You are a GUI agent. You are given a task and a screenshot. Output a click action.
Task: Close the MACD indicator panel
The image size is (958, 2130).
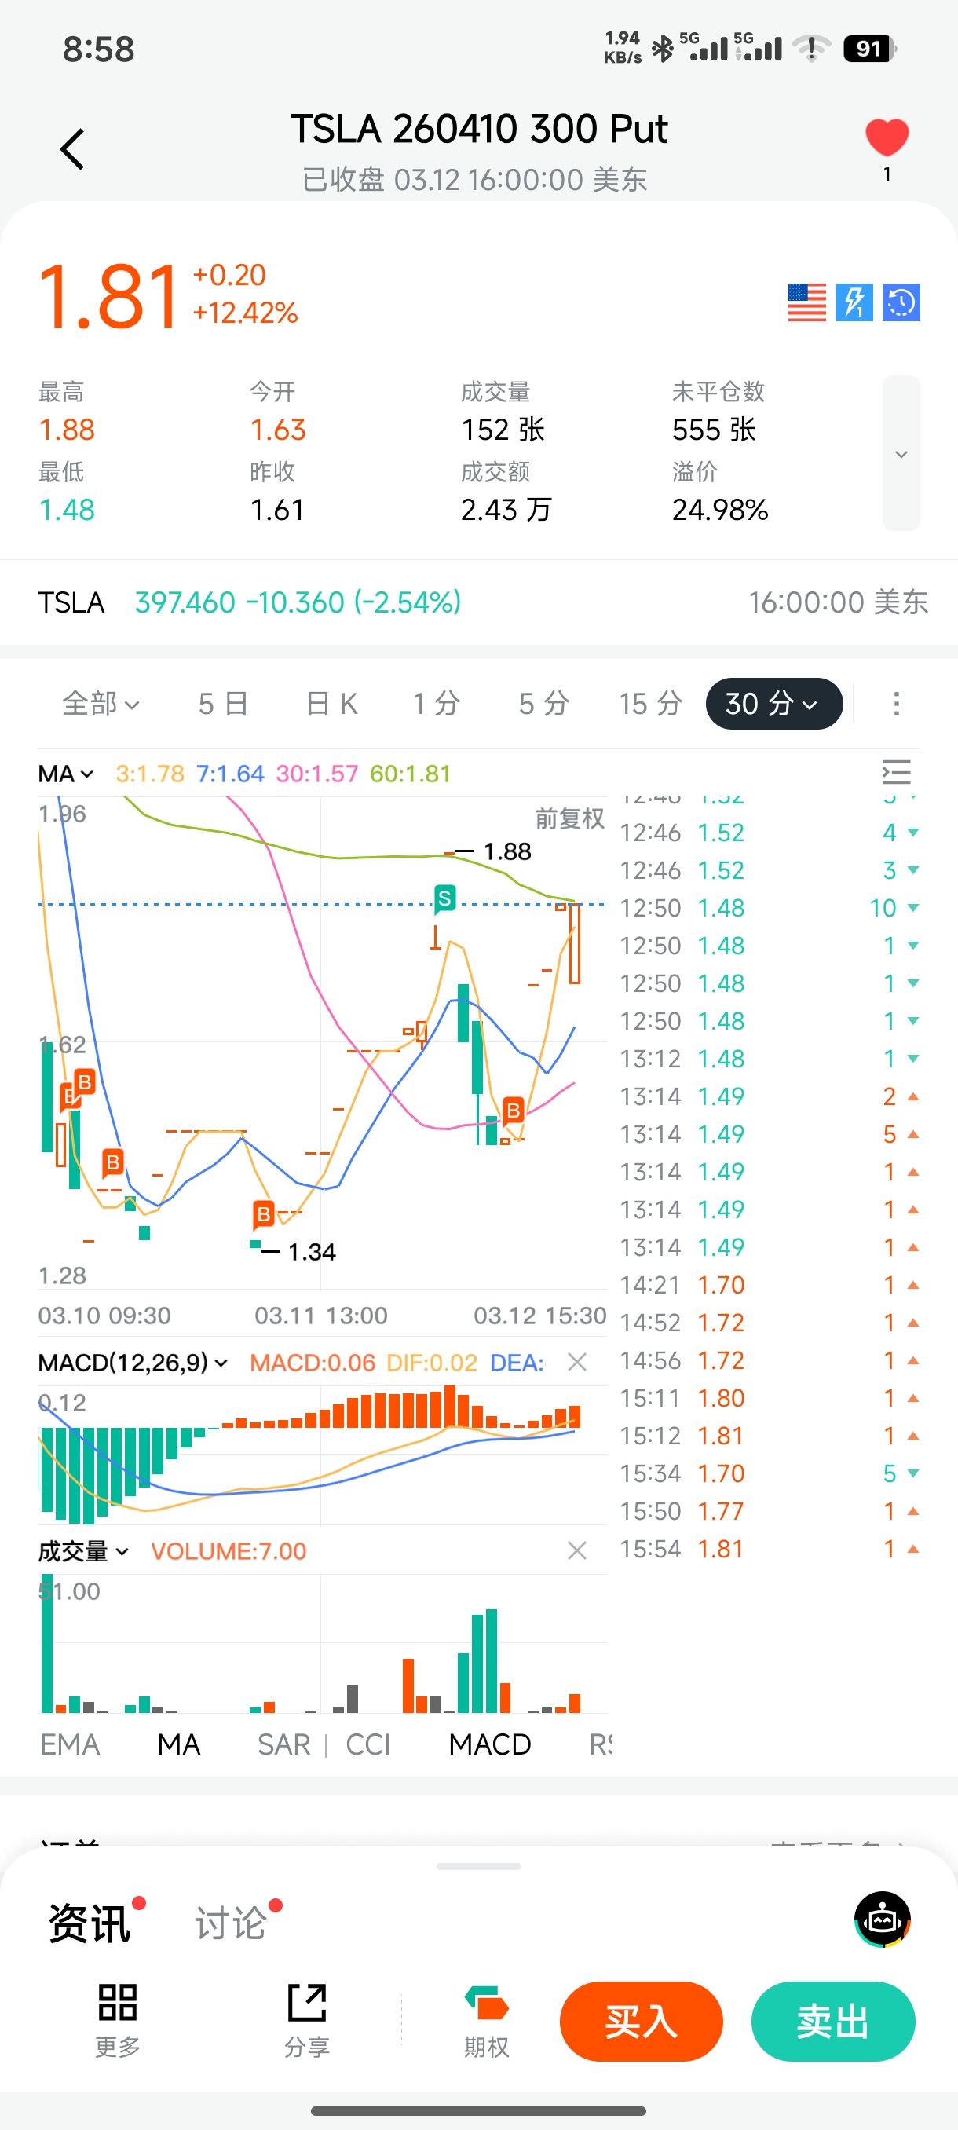[x=577, y=1362]
